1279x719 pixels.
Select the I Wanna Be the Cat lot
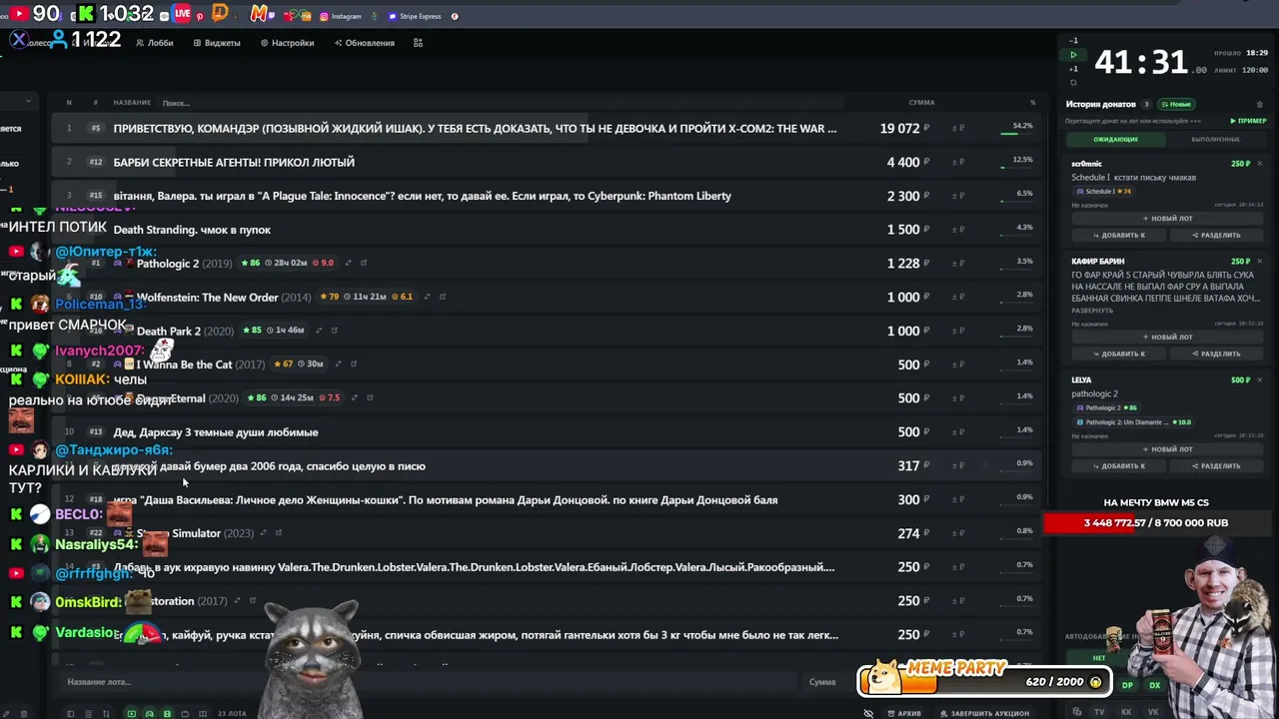click(545, 364)
